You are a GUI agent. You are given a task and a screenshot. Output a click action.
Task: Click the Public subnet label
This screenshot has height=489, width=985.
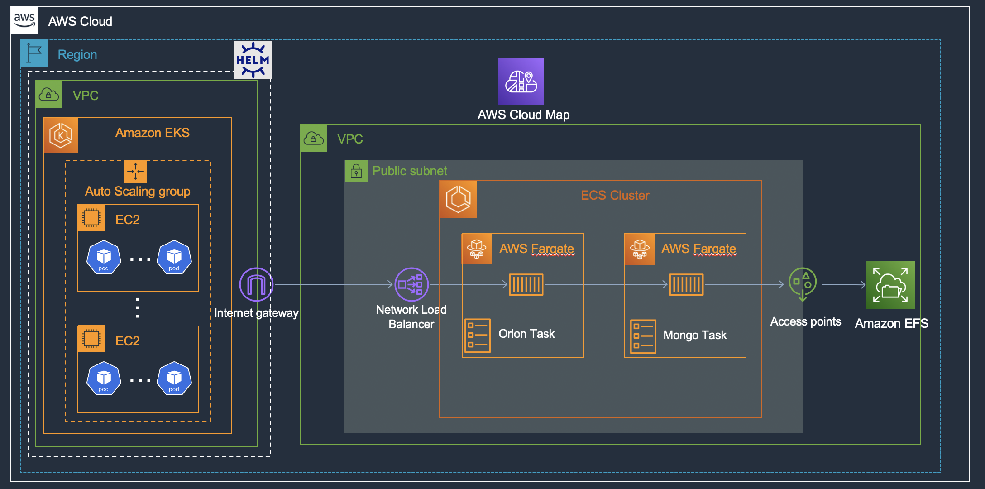410,171
